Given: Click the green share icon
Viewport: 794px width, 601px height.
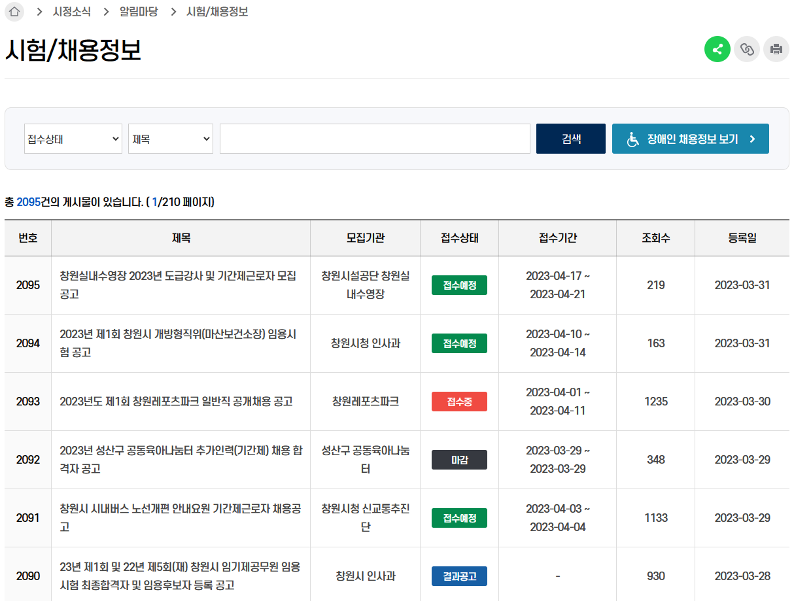Looking at the screenshot, I should click(x=717, y=49).
